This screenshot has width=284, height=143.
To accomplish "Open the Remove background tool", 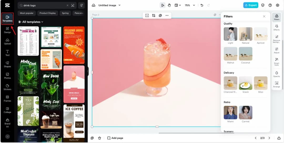I will tap(276, 39).
